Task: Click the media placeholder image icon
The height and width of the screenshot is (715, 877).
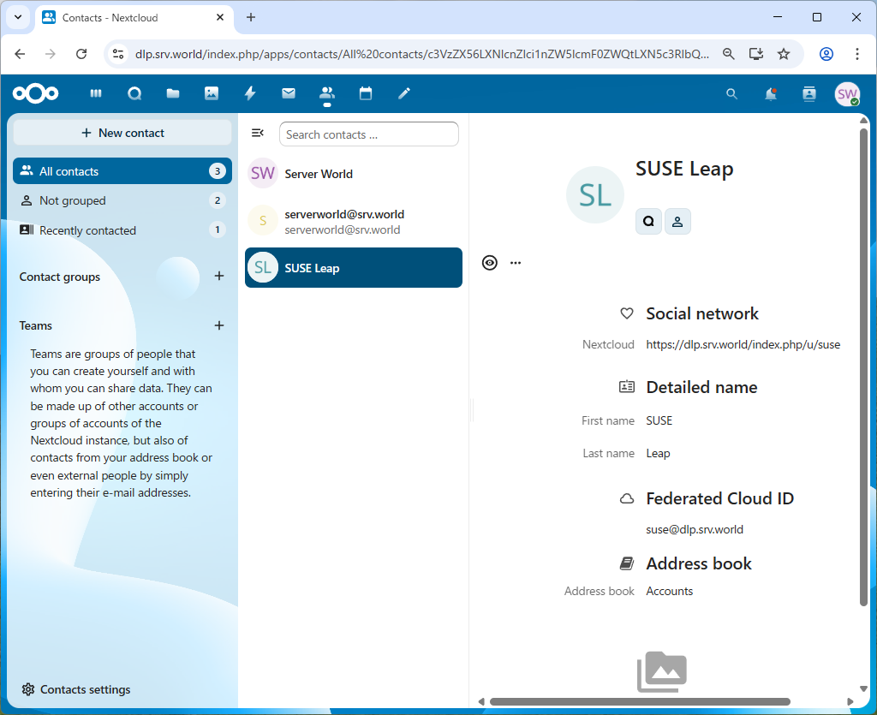Action: click(x=662, y=671)
